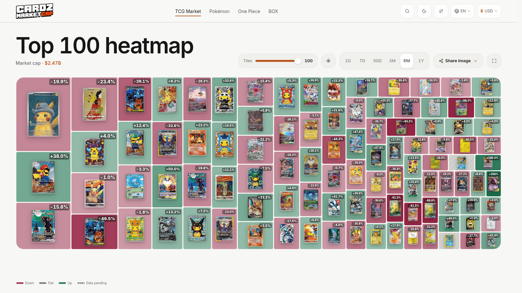Click the Tiles slider handle
522x293 pixels.
pos(298,61)
